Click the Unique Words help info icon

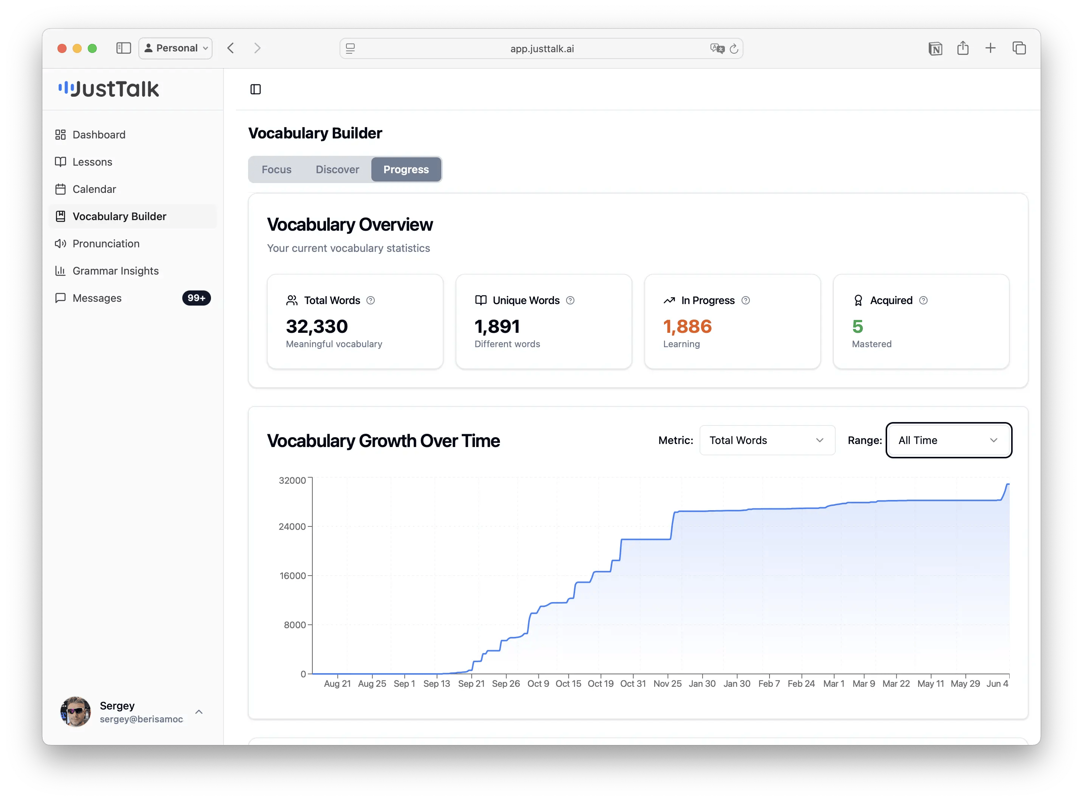(570, 301)
